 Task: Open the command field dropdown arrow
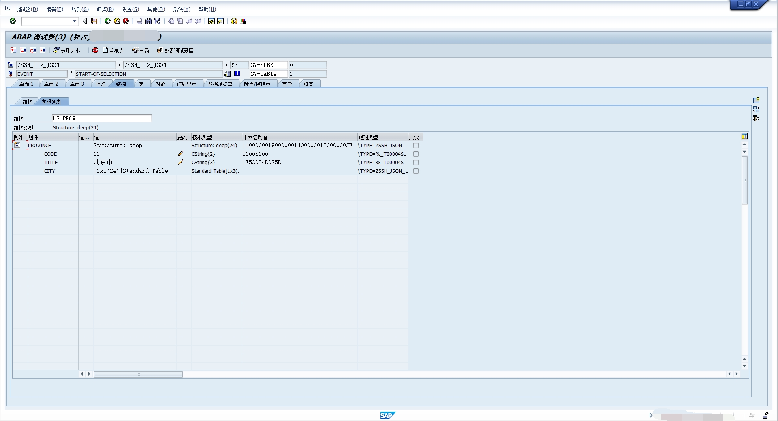75,21
